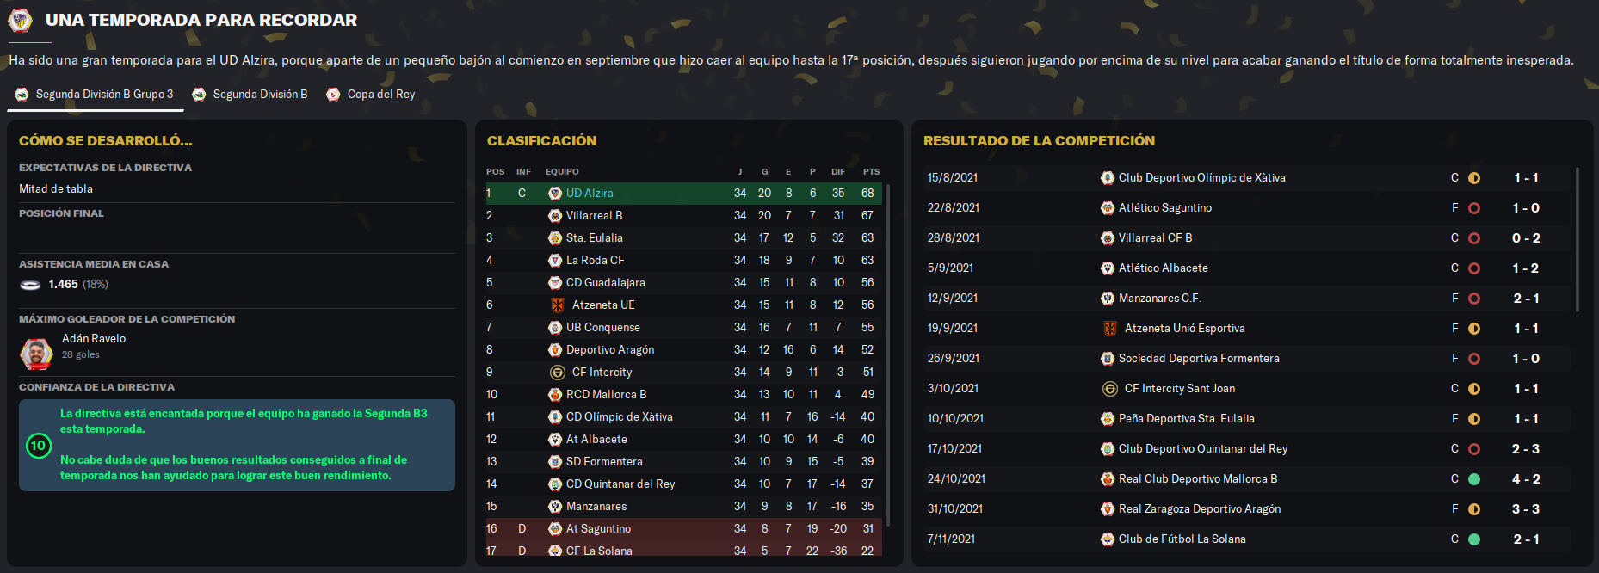The height and width of the screenshot is (573, 1599).
Task: Click the green win indicator for Mallorca B match
Action: pos(1473,479)
